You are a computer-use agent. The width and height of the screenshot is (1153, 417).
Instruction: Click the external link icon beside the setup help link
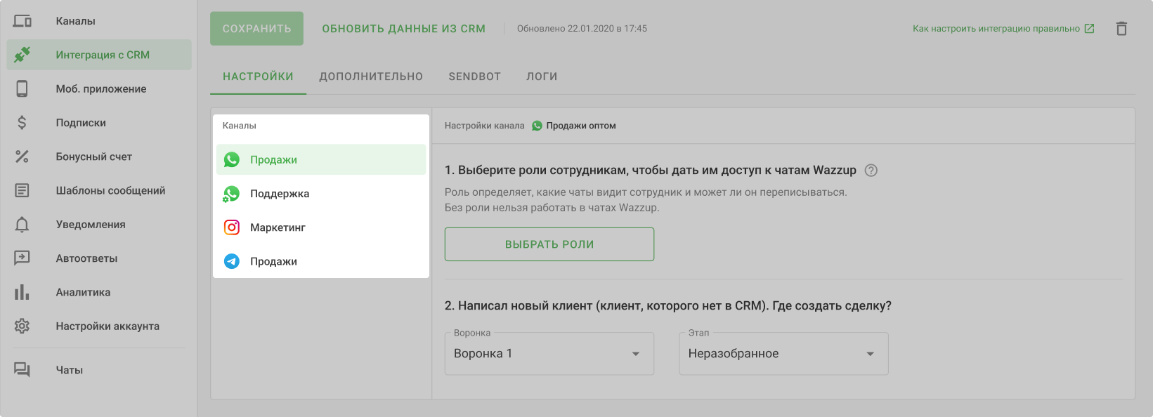(x=1089, y=29)
